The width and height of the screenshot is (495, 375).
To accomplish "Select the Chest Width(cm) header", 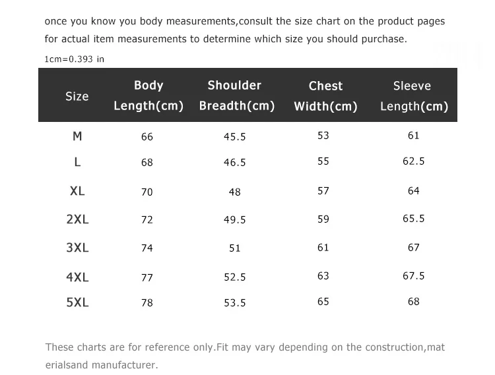I will (x=325, y=96).
